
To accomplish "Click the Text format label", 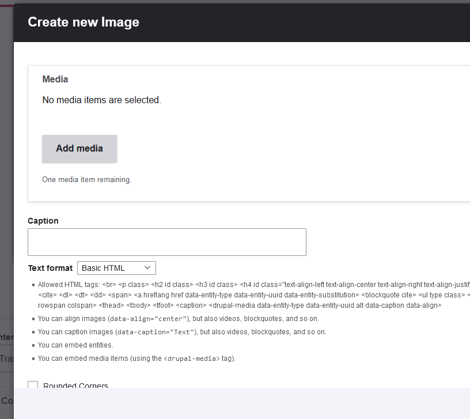I will pos(51,267).
